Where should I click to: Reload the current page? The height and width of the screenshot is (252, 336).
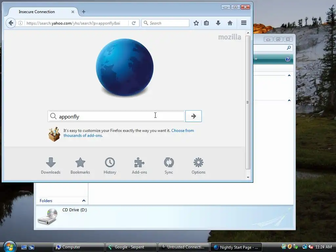click(x=134, y=23)
